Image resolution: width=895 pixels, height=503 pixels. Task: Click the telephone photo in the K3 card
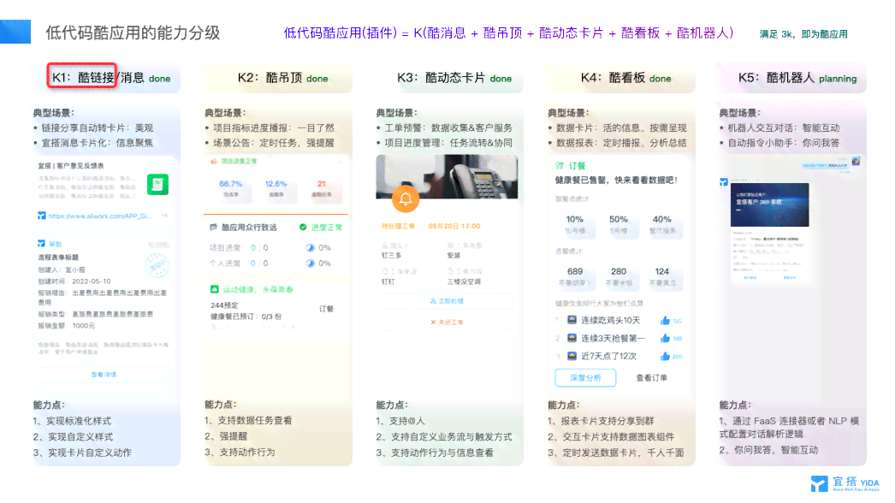tap(447, 176)
